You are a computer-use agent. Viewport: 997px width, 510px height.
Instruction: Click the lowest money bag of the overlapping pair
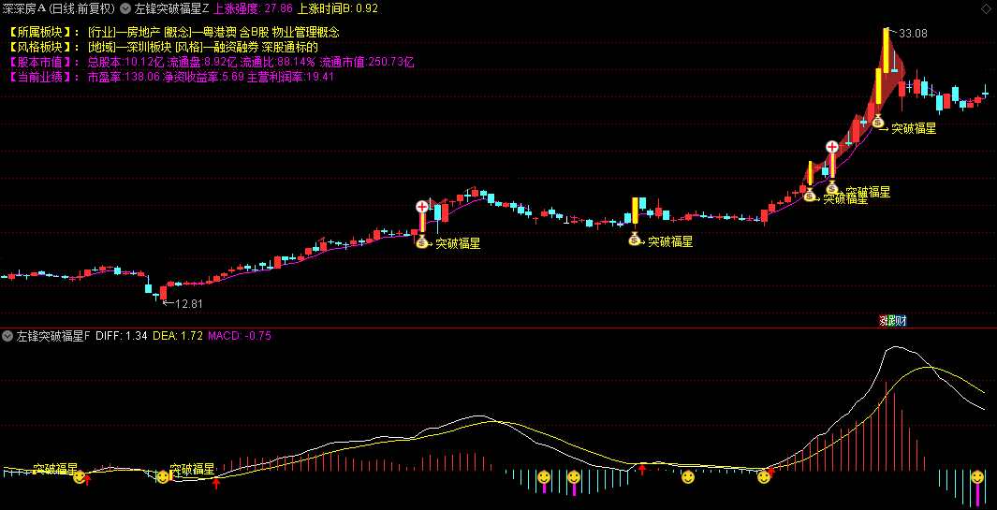point(809,196)
